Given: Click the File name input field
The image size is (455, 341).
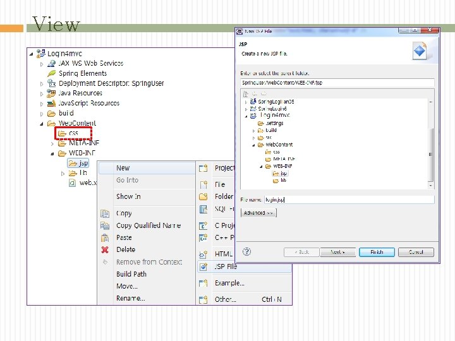Looking at the screenshot, I should click(x=349, y=200).
